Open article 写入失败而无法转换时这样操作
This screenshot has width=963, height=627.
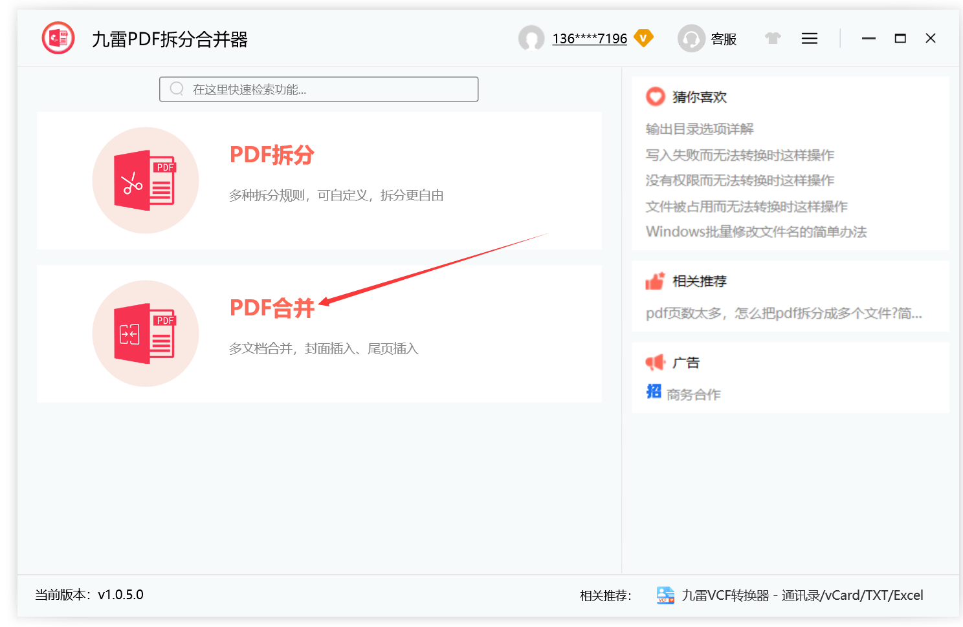click(740, 155)
